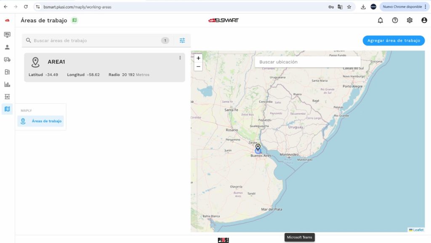Open the notifications bell

[380, 20]
